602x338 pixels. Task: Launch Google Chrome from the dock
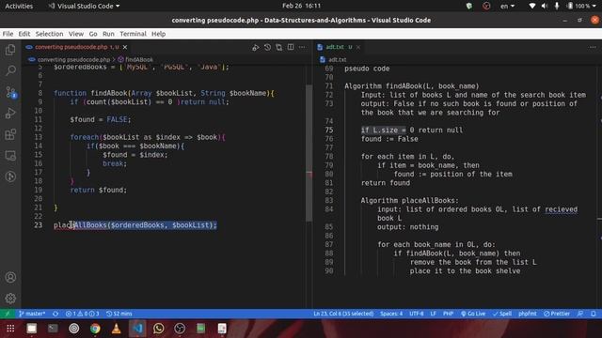coord(95,329)
